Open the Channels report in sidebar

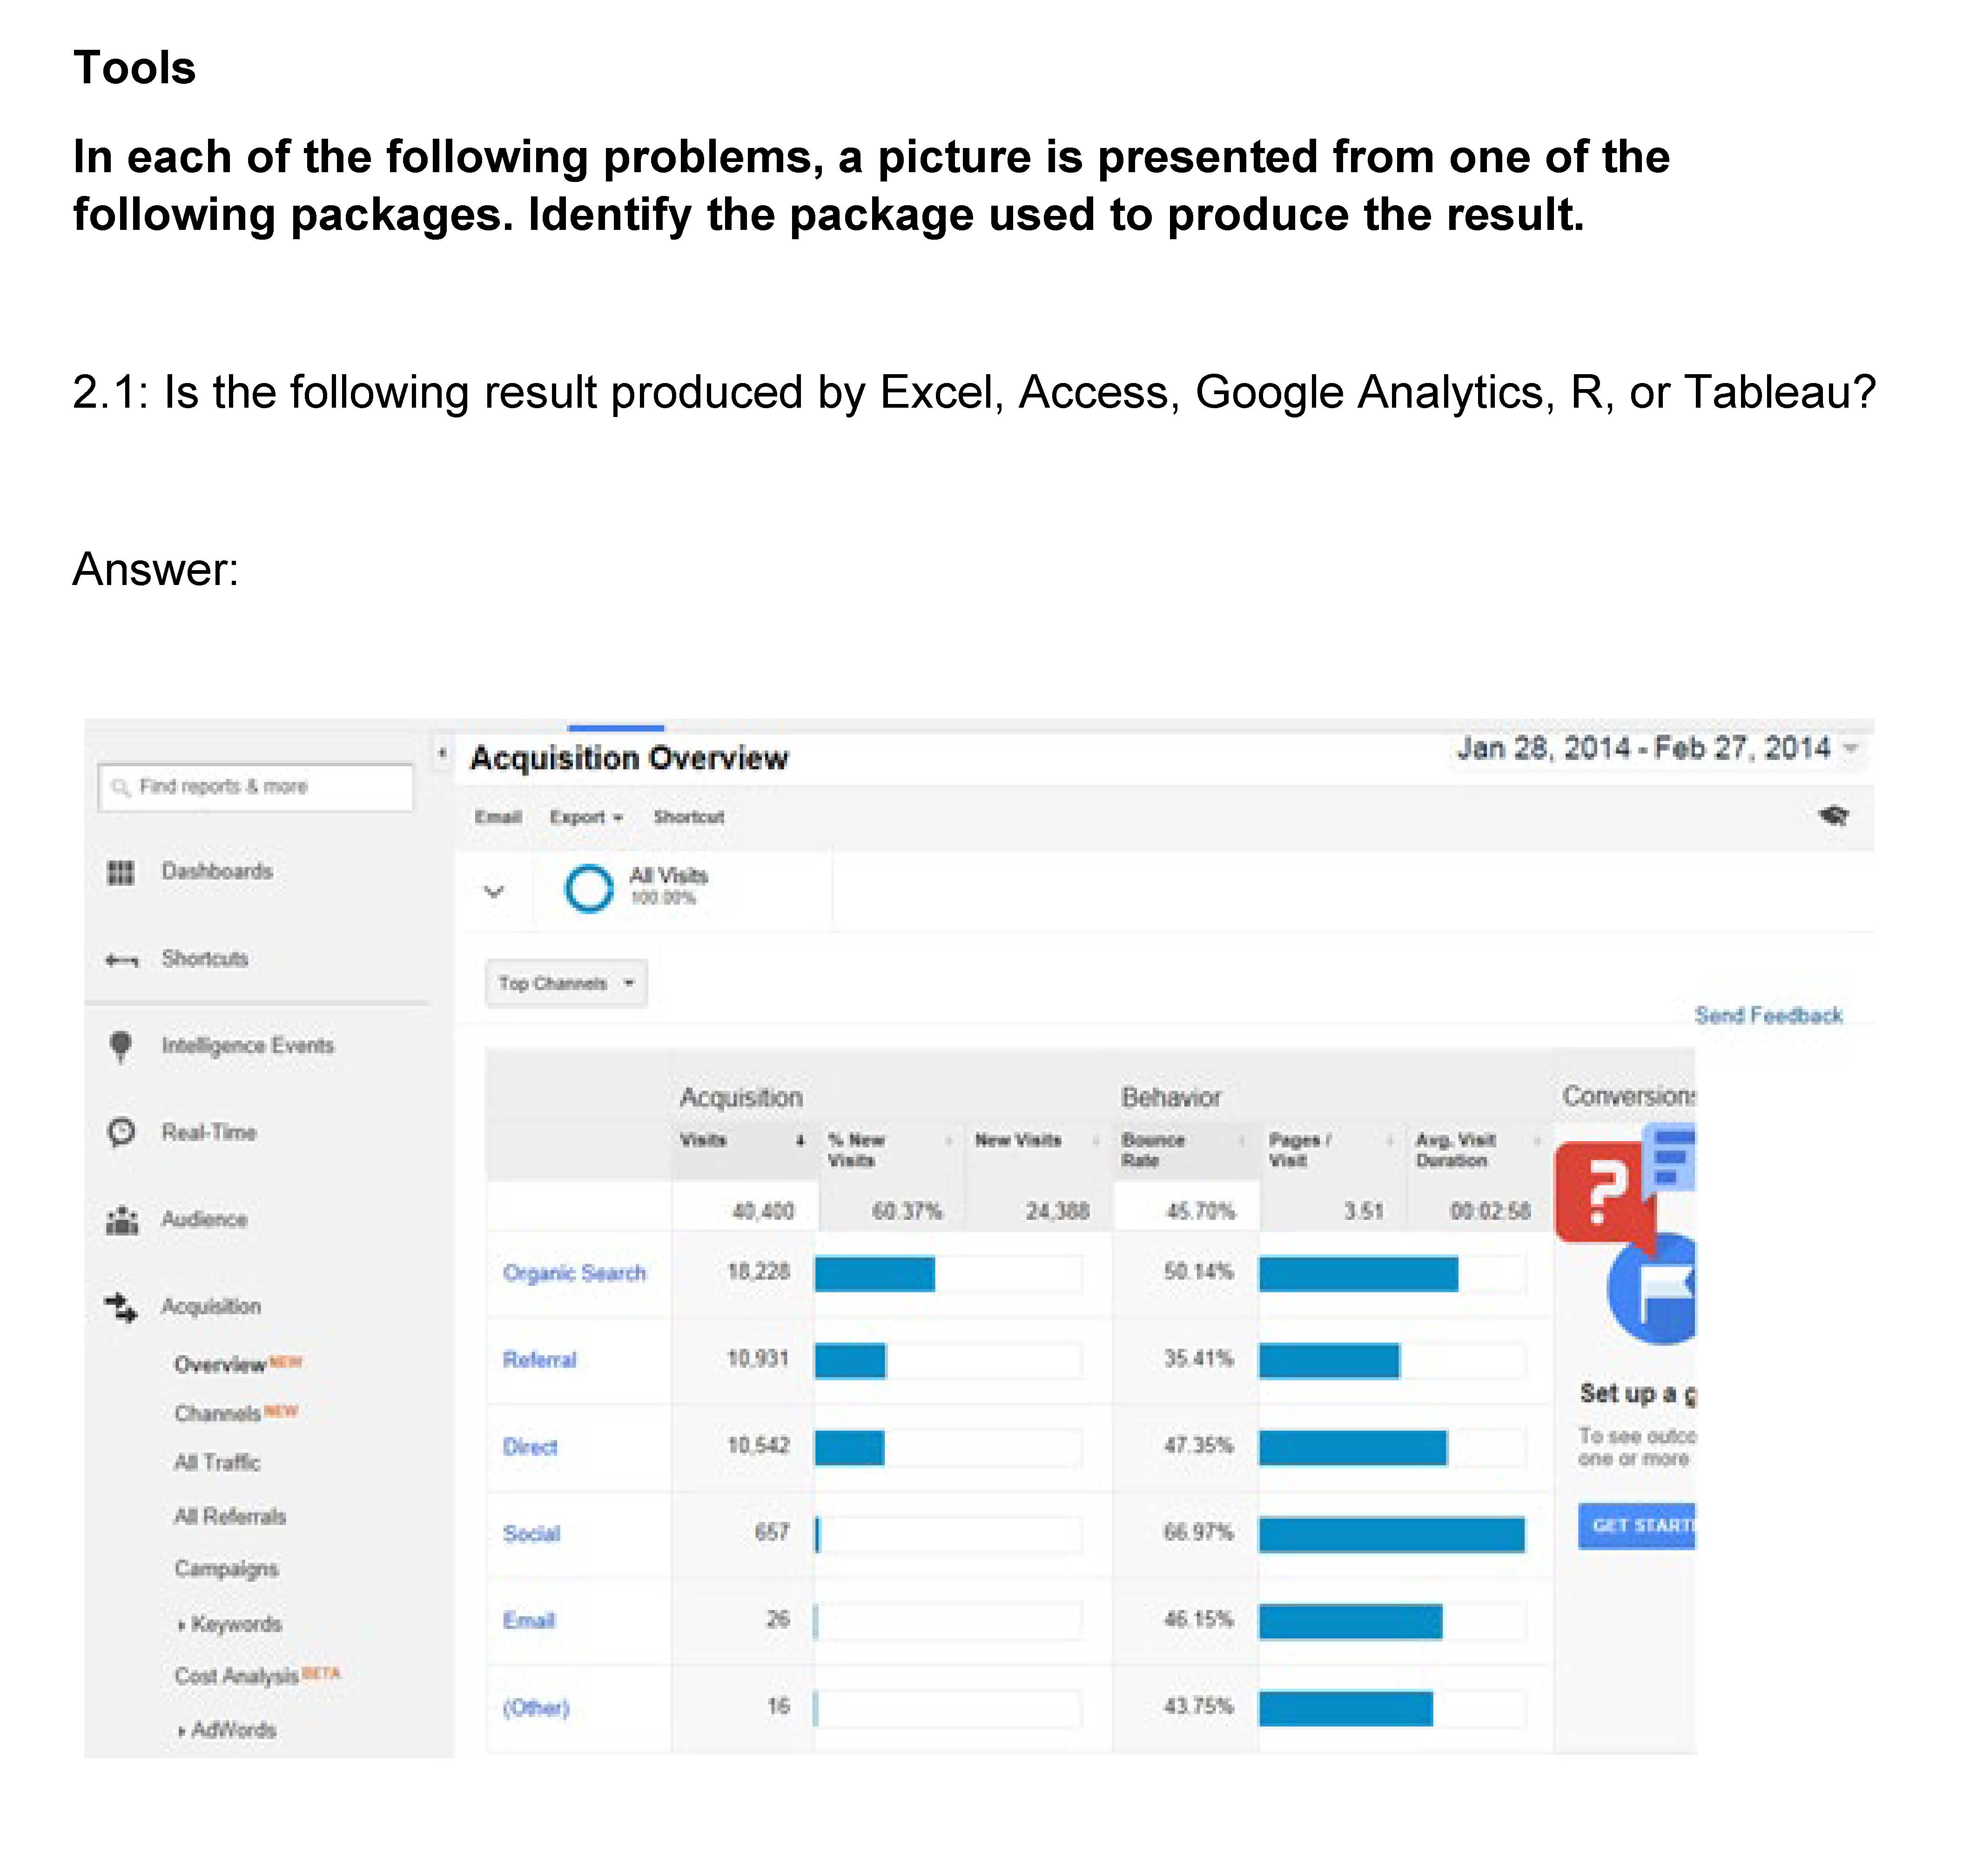point(218,1413)
